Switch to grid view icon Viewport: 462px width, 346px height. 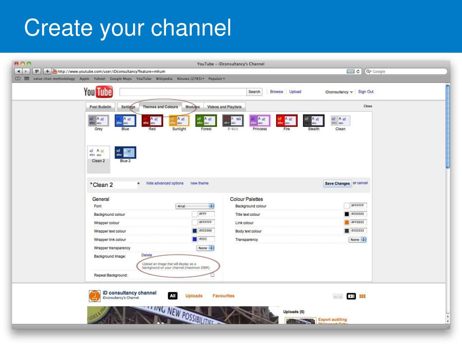click(362, 296)
